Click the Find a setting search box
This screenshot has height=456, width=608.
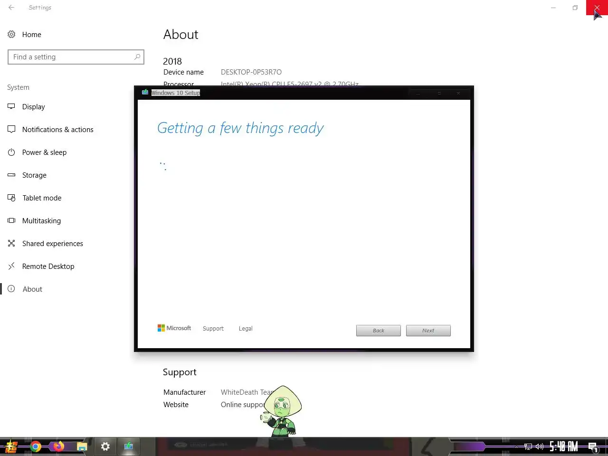pos(76,57)
